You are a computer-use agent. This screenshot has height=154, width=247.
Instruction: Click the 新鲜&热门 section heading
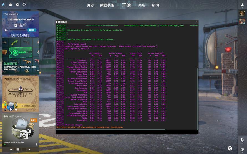[9, 116]
